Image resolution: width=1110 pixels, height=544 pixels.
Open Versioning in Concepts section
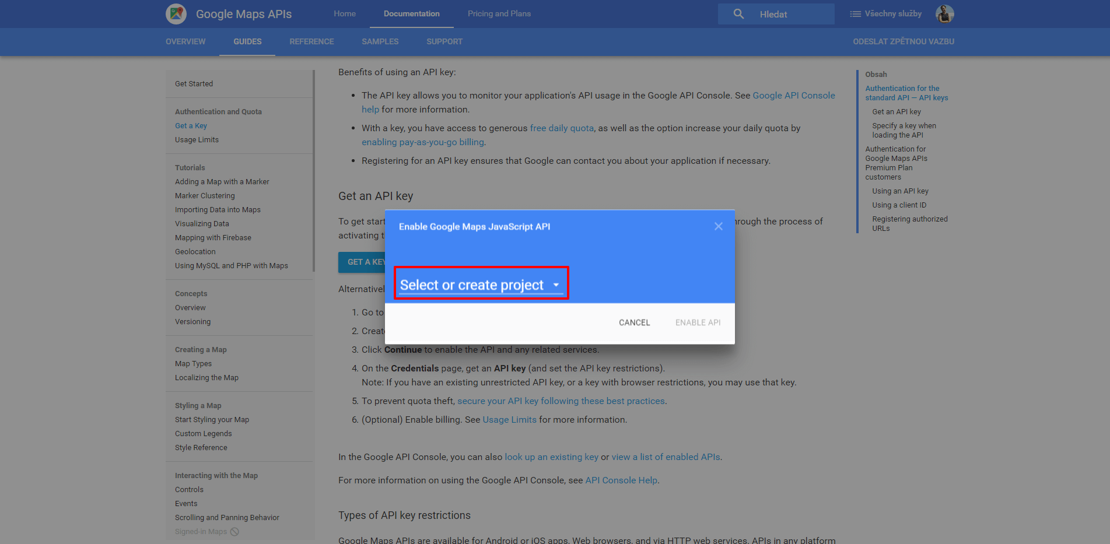(192, 321)
